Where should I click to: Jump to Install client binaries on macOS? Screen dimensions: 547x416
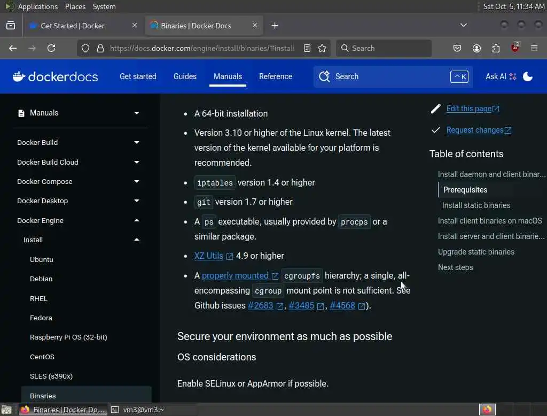[490, 221]
